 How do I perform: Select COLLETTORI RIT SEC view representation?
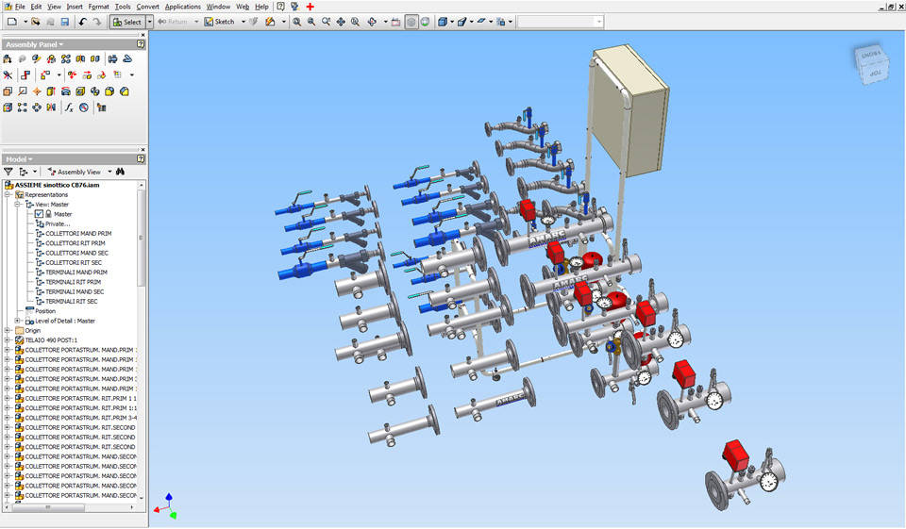[74, 263]
